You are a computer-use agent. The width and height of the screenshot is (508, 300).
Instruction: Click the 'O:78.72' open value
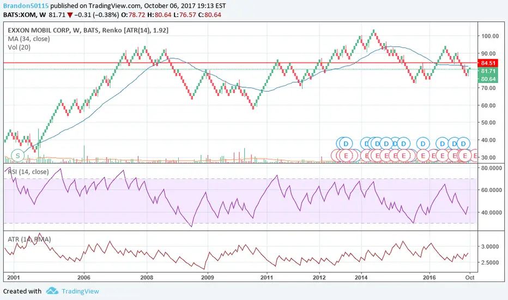(x=133, y=15)
